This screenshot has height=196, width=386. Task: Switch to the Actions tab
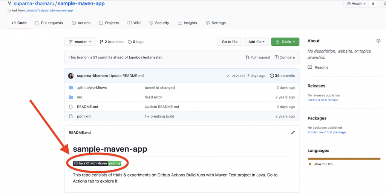pyautogui.click(x=81, y=23)
